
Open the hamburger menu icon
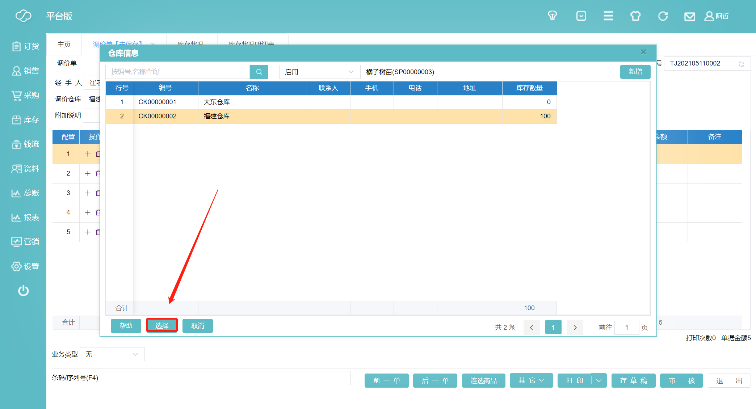tap(608, 16)
